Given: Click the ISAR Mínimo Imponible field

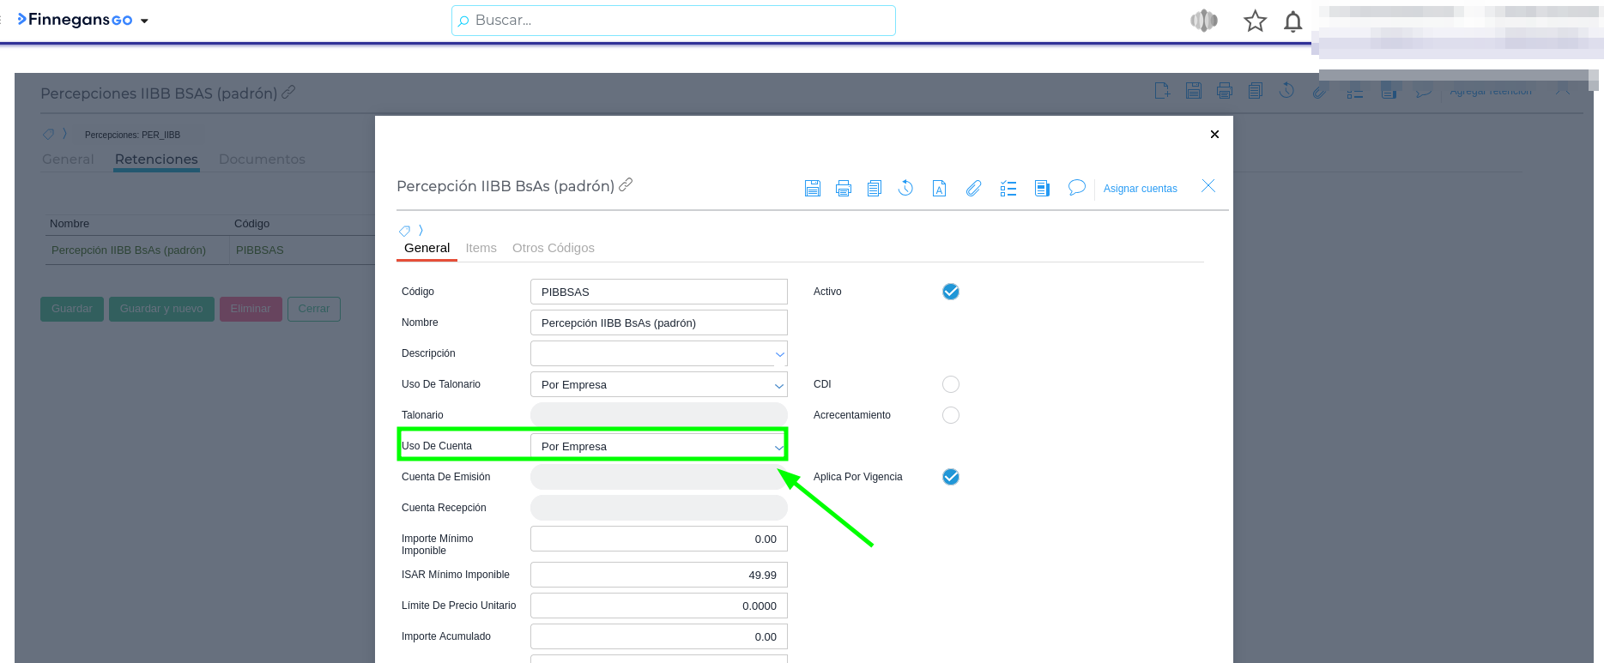Looking at the screenshot, I should 658,575.
